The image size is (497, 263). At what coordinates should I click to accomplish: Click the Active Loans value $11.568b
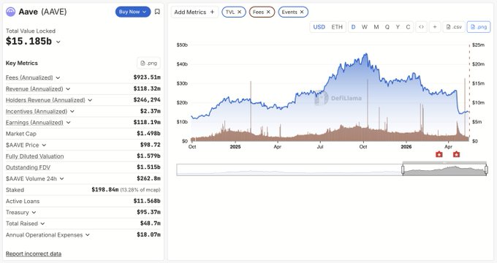147,201
